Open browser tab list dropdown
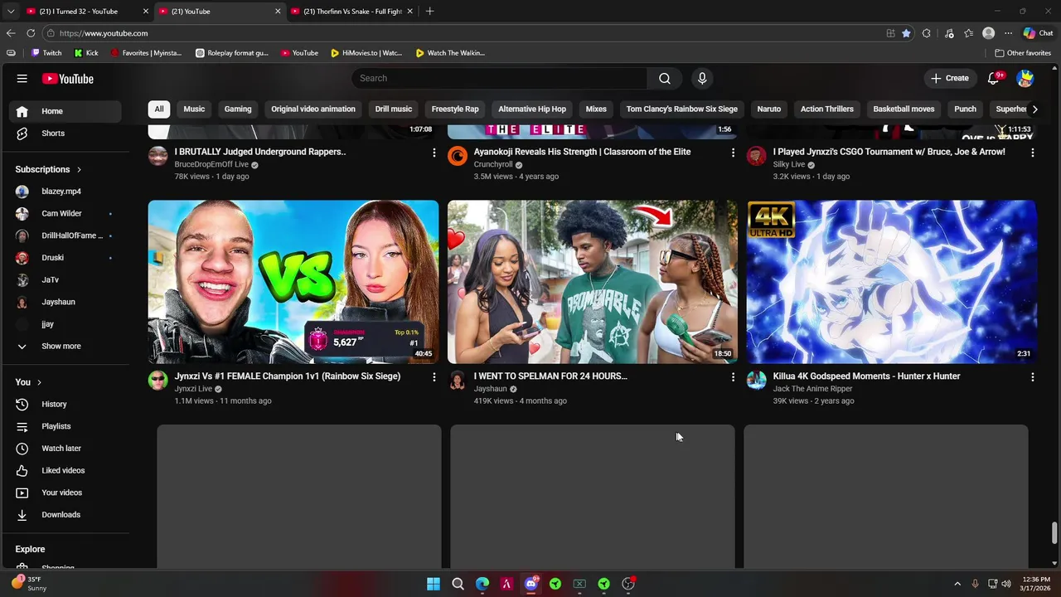Viewport: 1061px width, 597px height. click(x=10, y=12)
